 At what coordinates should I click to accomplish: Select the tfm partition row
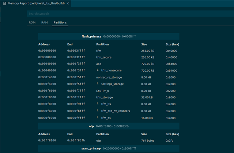[x=98, y=51]
